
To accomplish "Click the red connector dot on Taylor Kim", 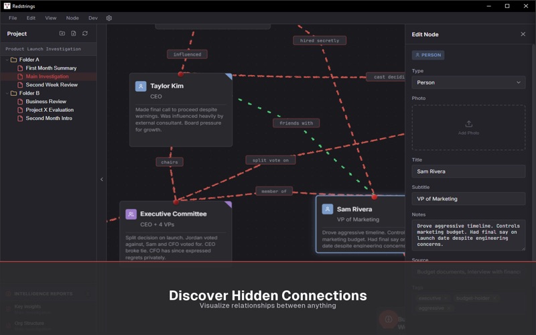I will pos(181,74).
